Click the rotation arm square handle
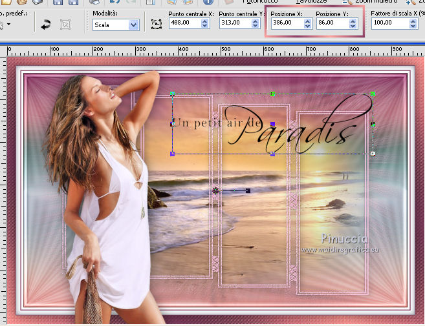This screenshot has height=326, width=425. 248,190
